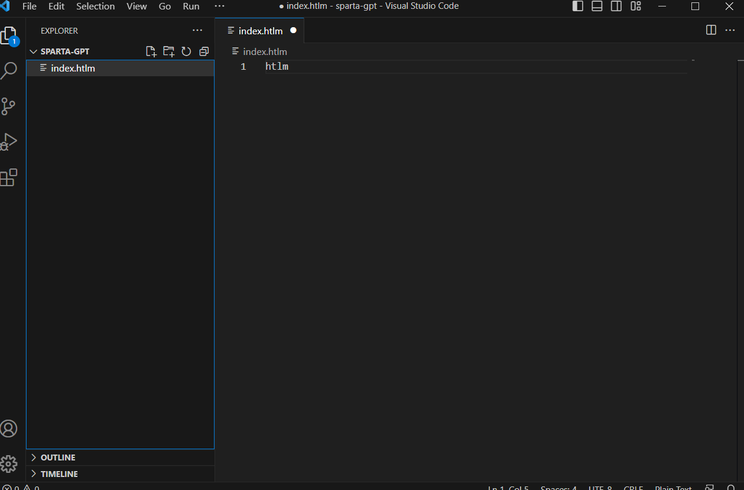Click the unsaved dot on index.htlm tab
The width and height of the screenshot is (744, 490).
(x=293, y=30)
